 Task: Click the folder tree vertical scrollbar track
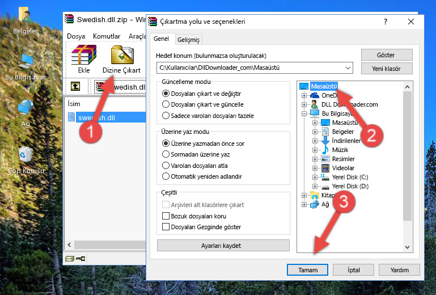407,231
